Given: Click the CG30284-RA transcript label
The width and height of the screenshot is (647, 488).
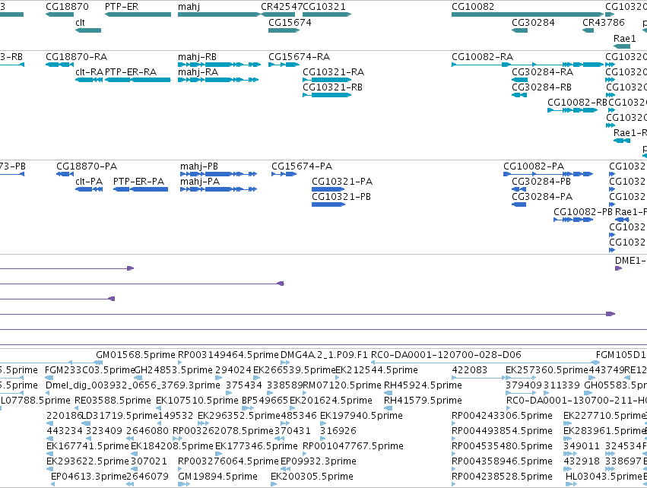Looking at the screenshot, I should point(542,71).
